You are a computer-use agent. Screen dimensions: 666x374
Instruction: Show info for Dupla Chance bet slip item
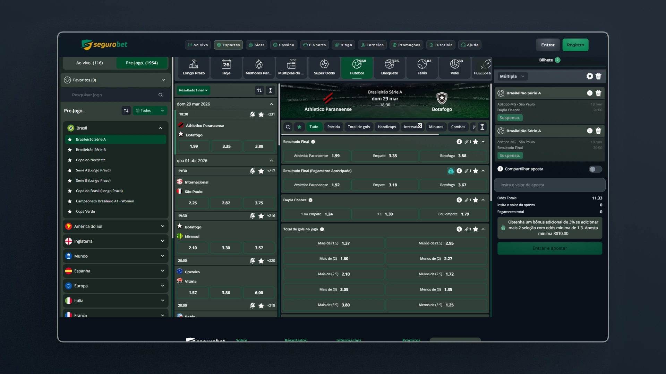tap(590, 93)
